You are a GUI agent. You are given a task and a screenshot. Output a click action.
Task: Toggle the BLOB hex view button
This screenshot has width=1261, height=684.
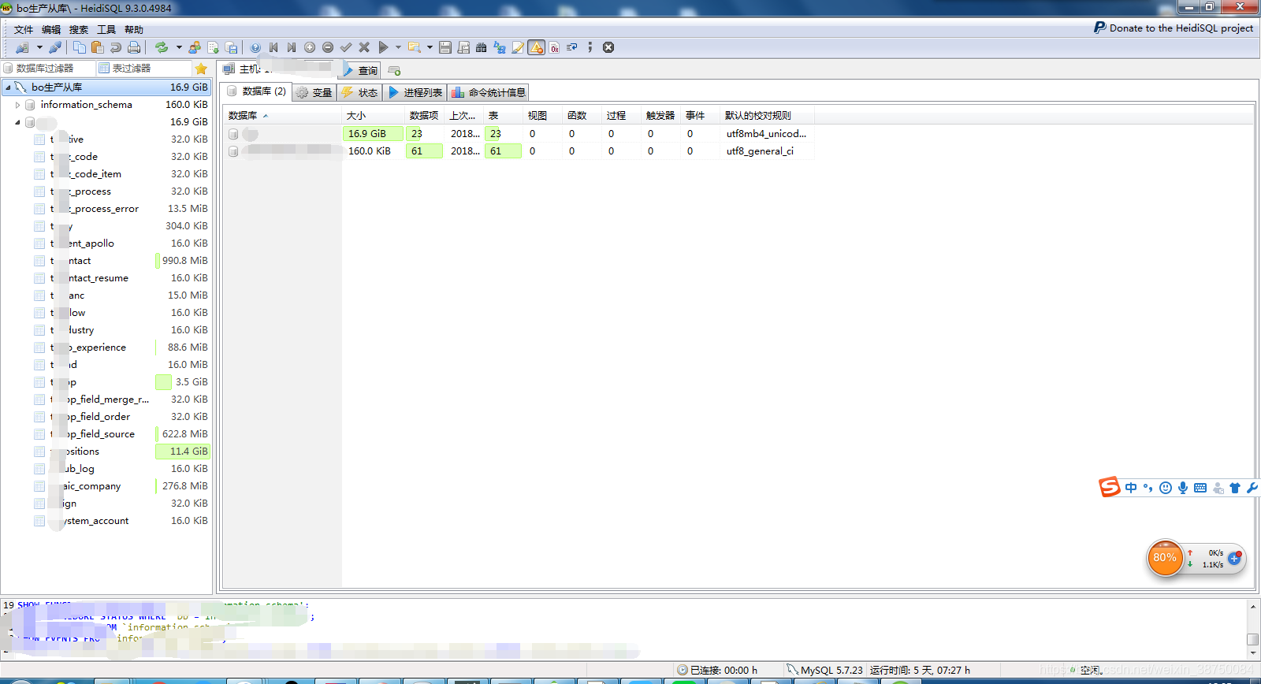pos(554,47)
